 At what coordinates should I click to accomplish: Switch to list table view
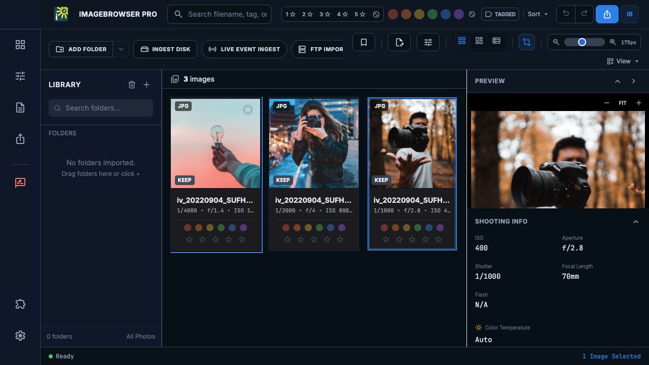pyautogui.click(x=496, y=41)
